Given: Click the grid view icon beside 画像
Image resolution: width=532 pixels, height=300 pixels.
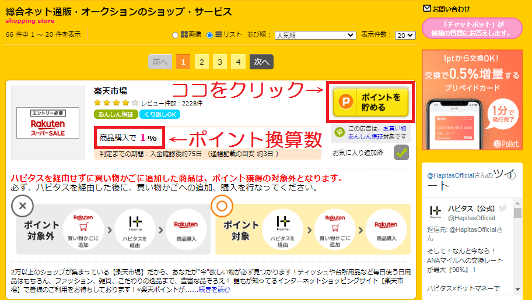Looking at the screenshot, I should [x=184, y=34].
